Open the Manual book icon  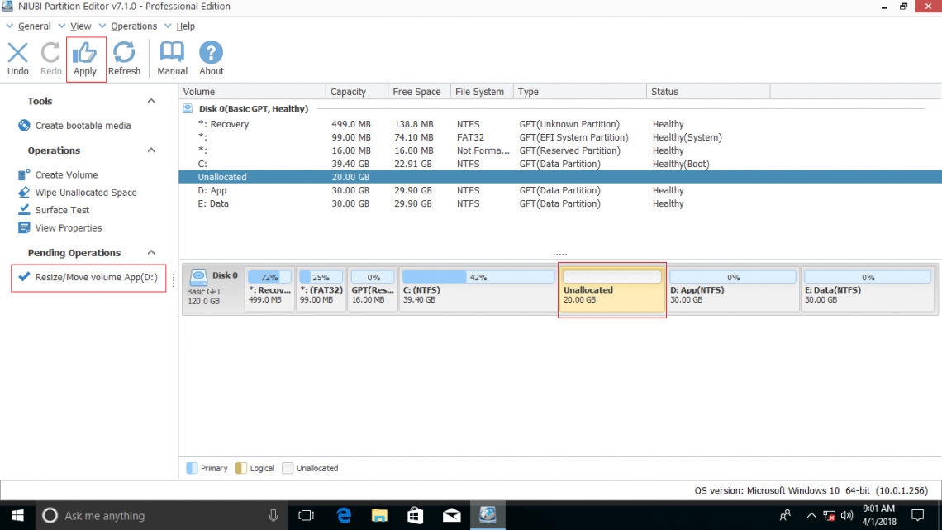172,59
